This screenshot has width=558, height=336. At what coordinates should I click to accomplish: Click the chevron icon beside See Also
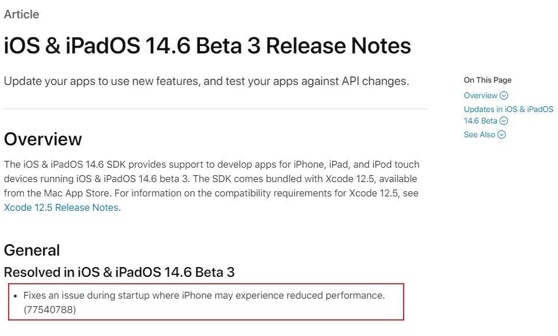pos(502,135)
